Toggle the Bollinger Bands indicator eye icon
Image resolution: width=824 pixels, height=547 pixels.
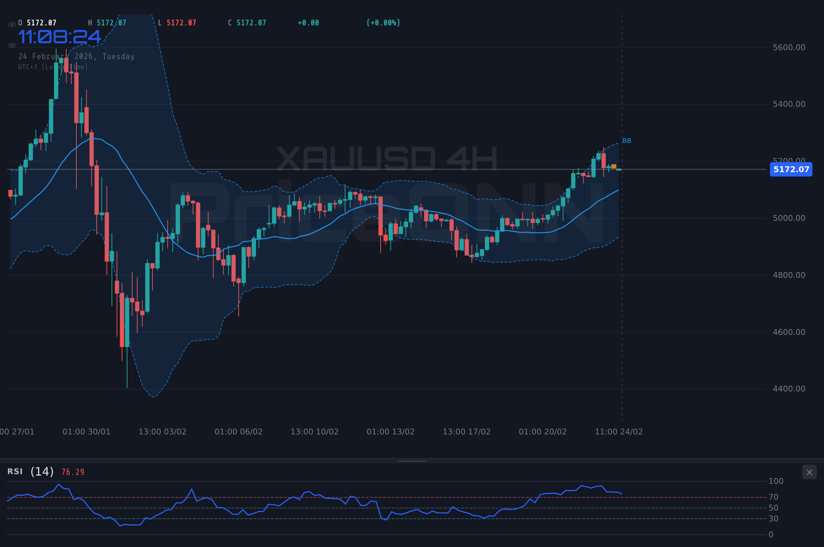[12, 45]
